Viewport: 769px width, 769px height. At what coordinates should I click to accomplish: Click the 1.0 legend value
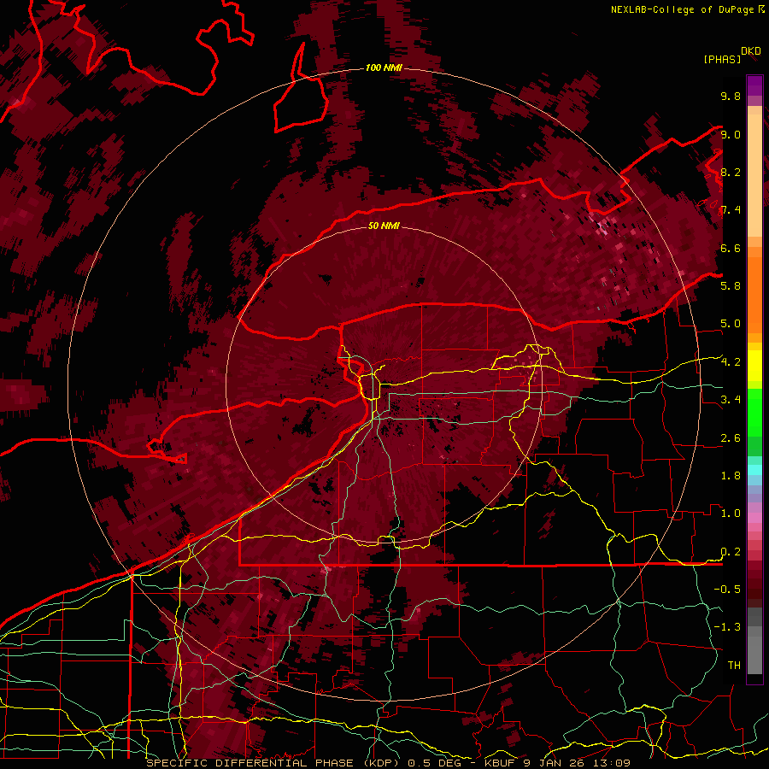[x=731, y=513]
